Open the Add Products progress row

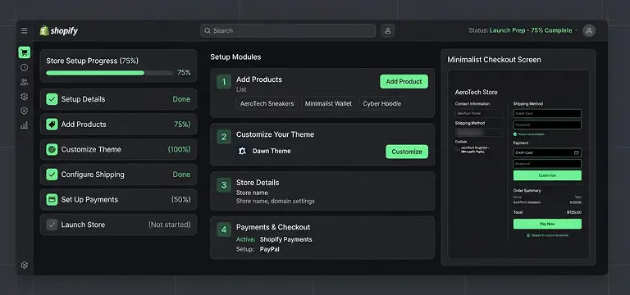click(118, 125)
